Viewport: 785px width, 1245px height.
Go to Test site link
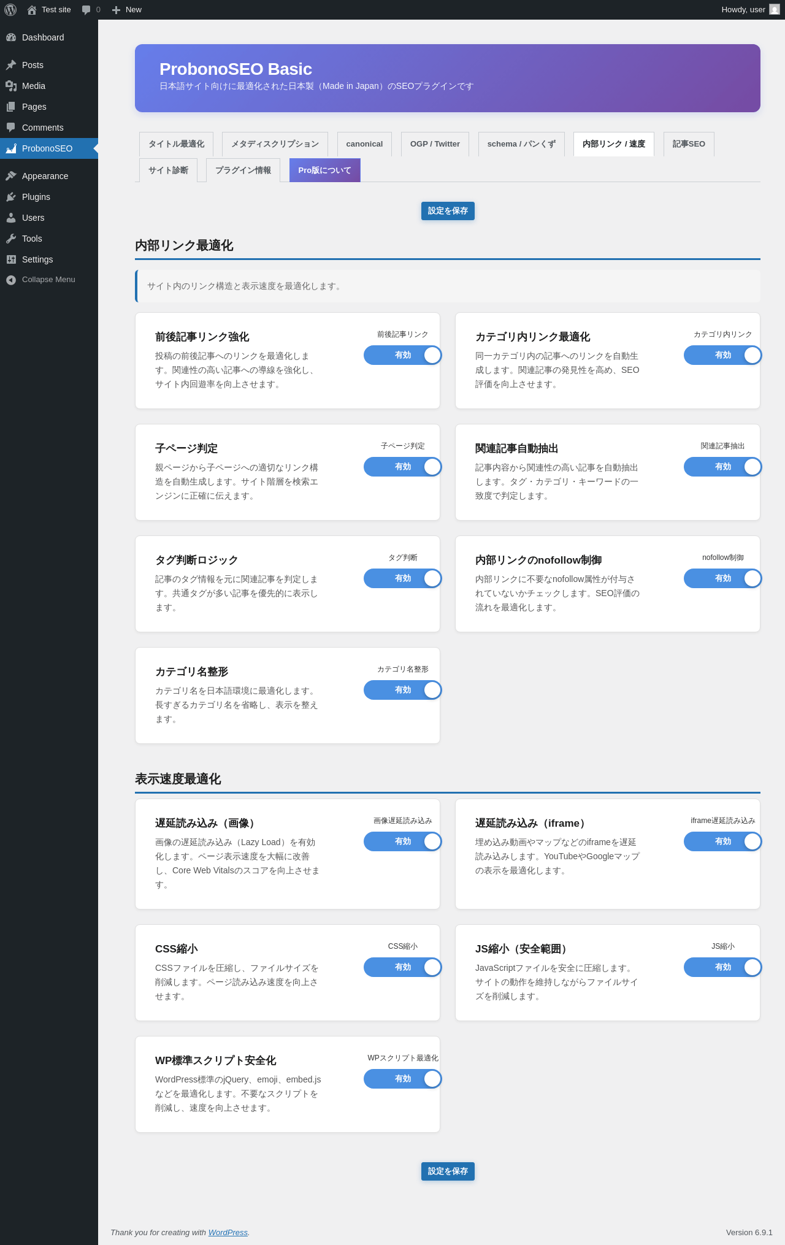[49, 10]
